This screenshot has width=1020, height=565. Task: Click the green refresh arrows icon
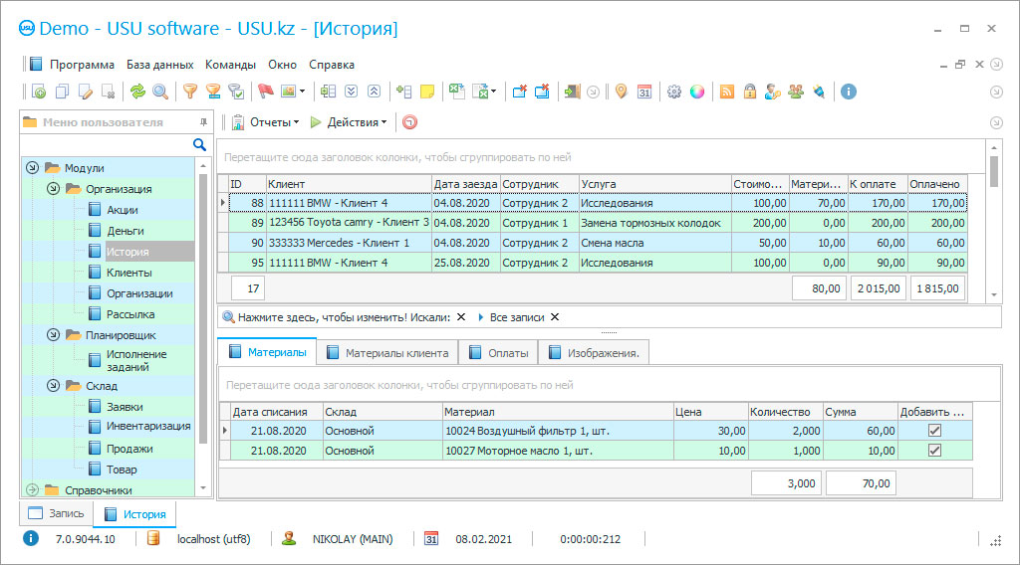[x=137, y=92]
